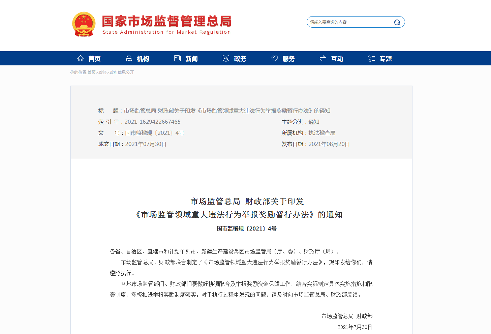Image resolution: width=491 pixels, height=334 pixels.
Task: Go to 政务 in the breadcrumb
Action: (102, 72)
